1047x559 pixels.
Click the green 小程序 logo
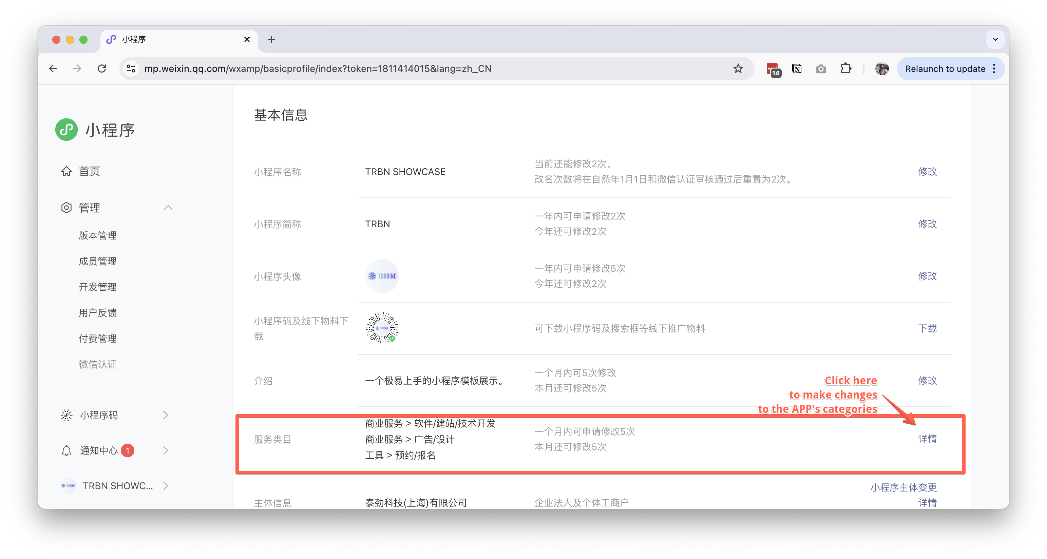pyautogui.click(x=66, y=130)
